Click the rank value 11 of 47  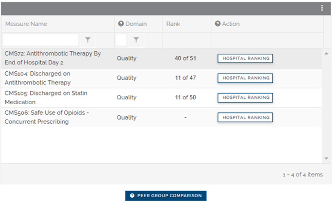coord(185,78)
